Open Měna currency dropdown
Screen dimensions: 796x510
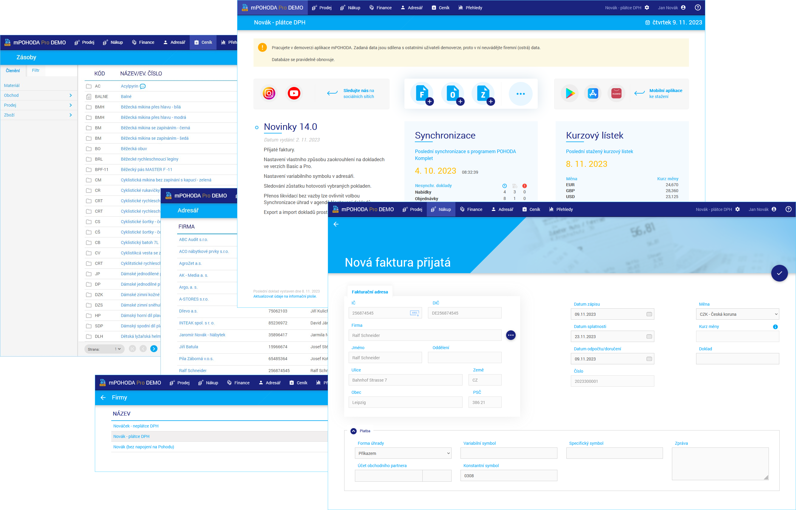(x=737, y=314)
